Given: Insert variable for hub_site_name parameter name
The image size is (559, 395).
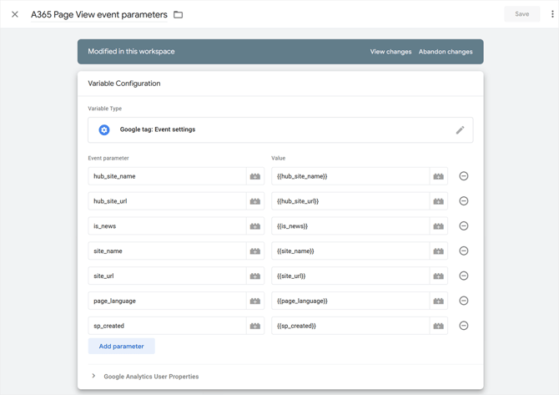Looking at the screenshot, I should [x=255, y=176].
